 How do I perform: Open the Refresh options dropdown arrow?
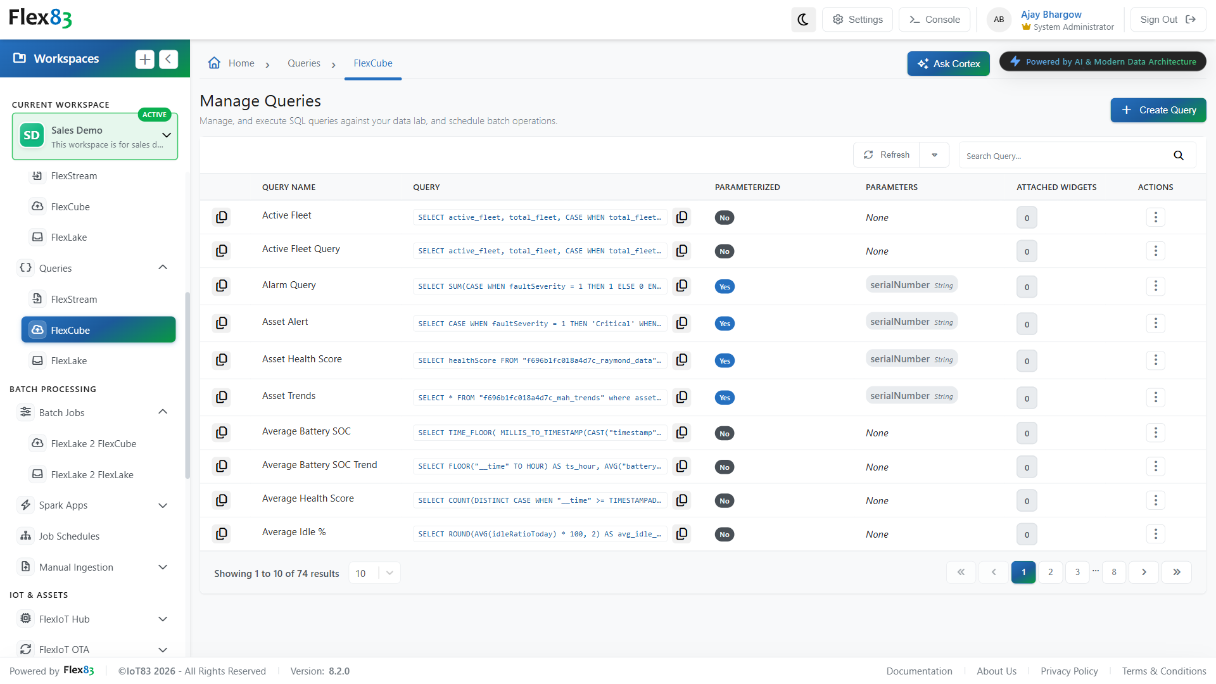click(934, 155)
